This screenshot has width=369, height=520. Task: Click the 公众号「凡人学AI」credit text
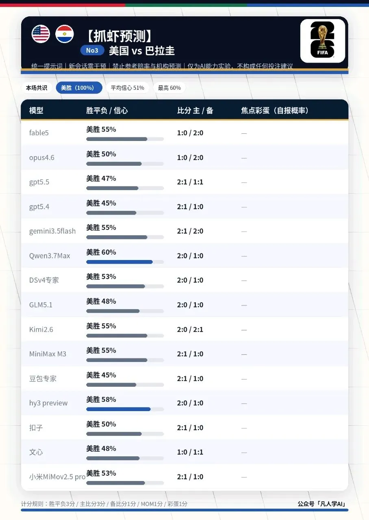click(322, 504)
